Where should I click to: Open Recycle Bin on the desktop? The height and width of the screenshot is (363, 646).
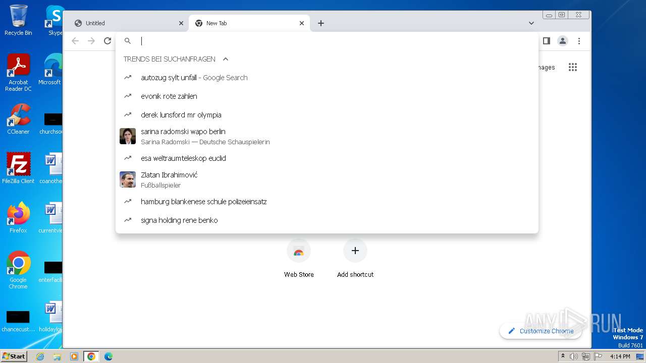[x=18, y=20]
